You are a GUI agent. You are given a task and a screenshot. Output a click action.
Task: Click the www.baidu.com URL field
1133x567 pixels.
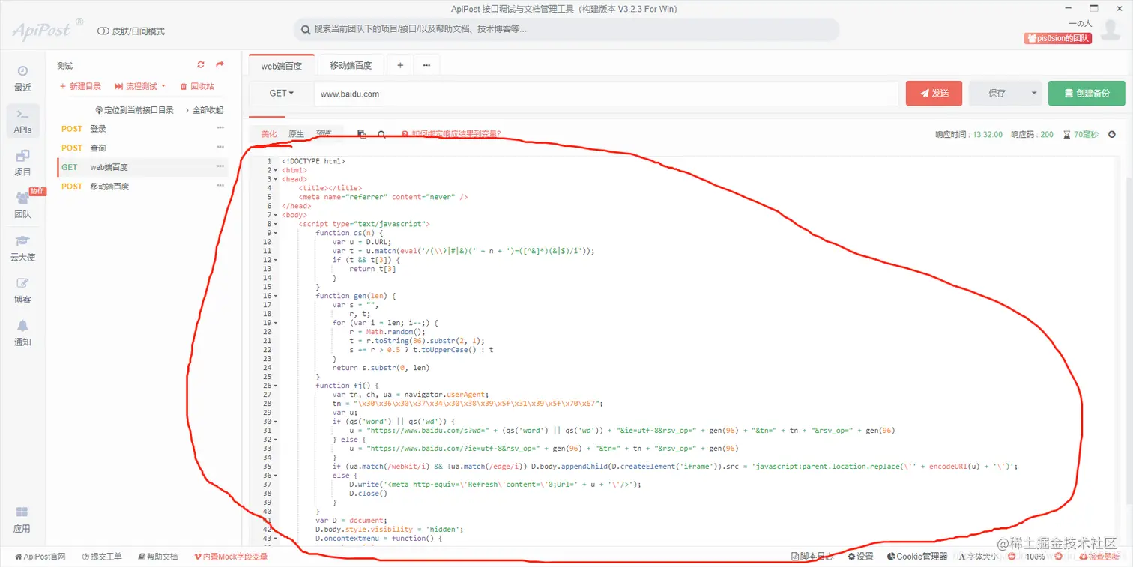[x=606, y=94]
